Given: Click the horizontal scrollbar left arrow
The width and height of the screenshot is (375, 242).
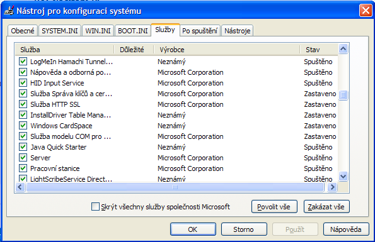Looking at the screenshot, I should (20, 187).
